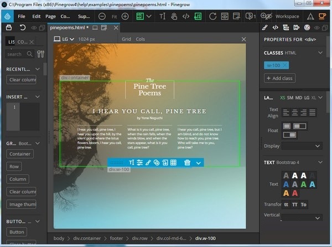Open the Sup... menu
332x247 pixels.
(84, 16)
